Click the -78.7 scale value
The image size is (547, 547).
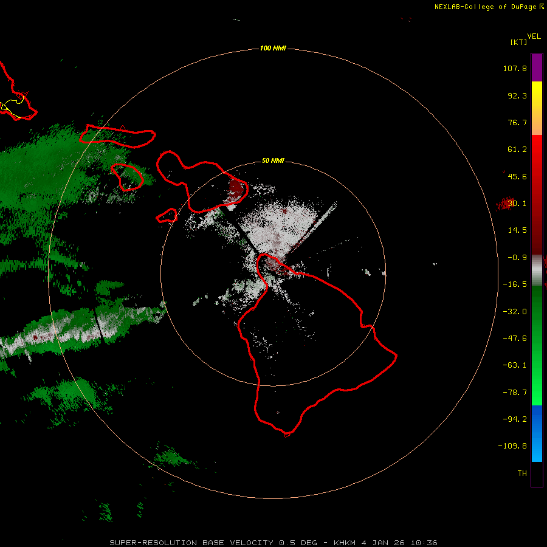click(x=515, y=393)
